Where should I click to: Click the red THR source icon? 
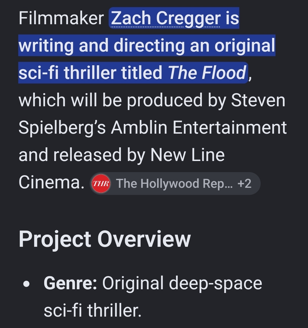click(101, 184)
